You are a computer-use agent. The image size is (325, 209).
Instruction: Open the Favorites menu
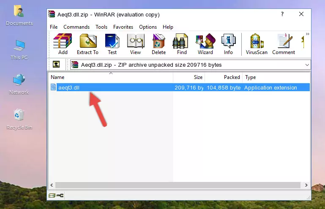pos(123,27)
